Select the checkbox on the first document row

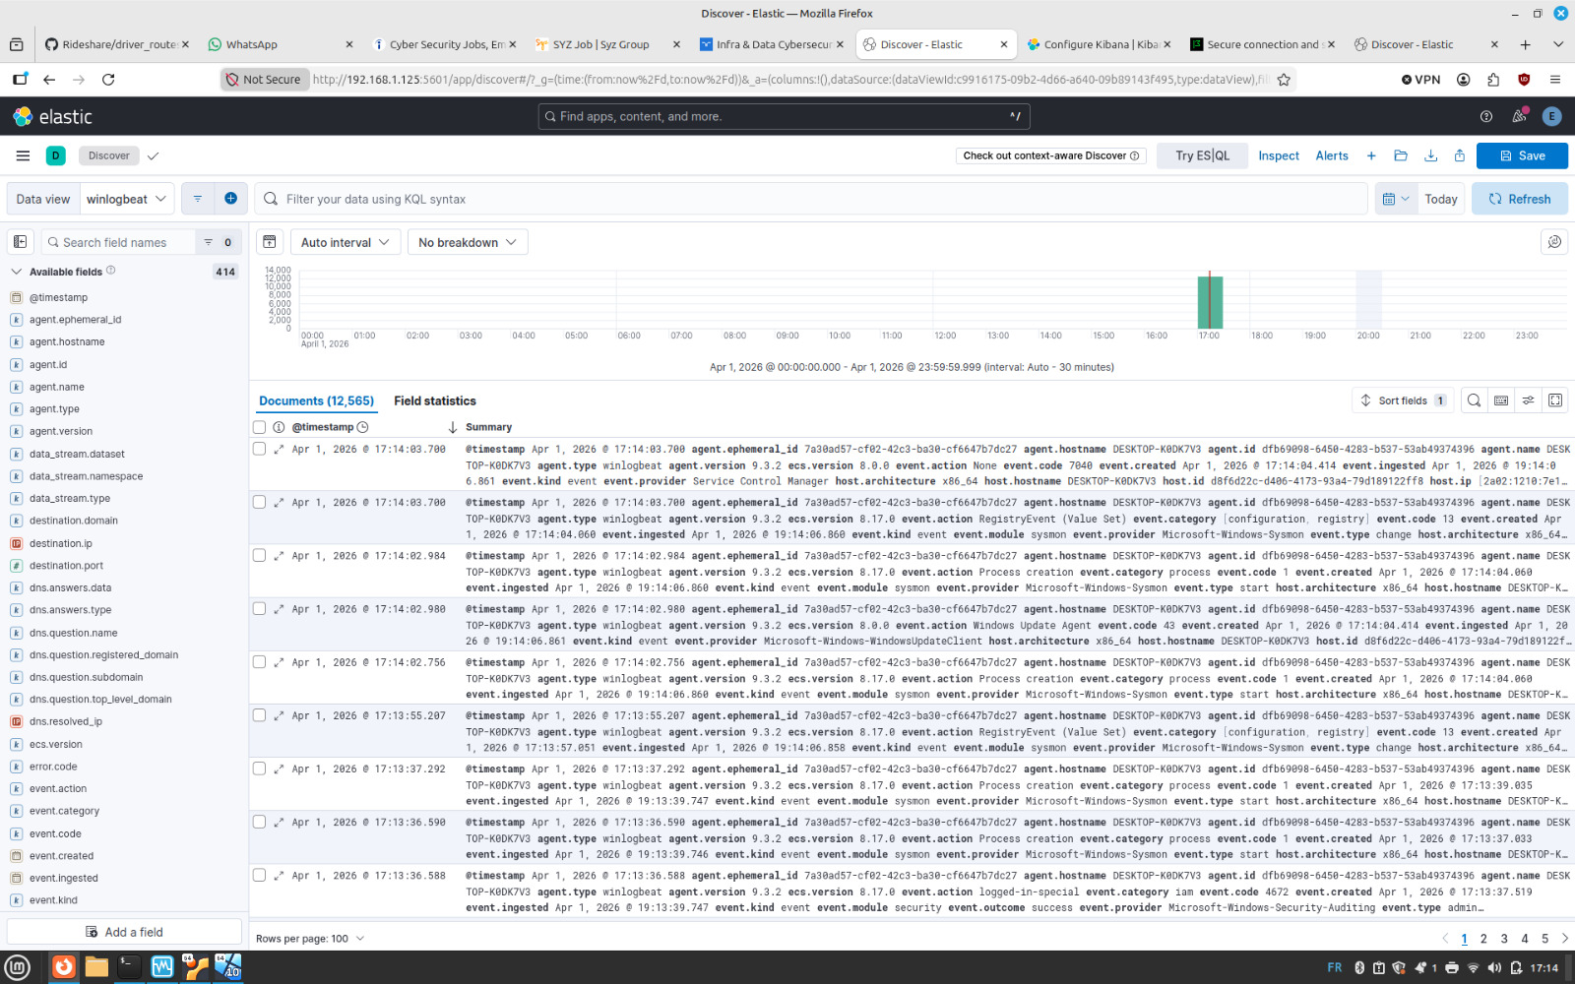coord(259,448)
